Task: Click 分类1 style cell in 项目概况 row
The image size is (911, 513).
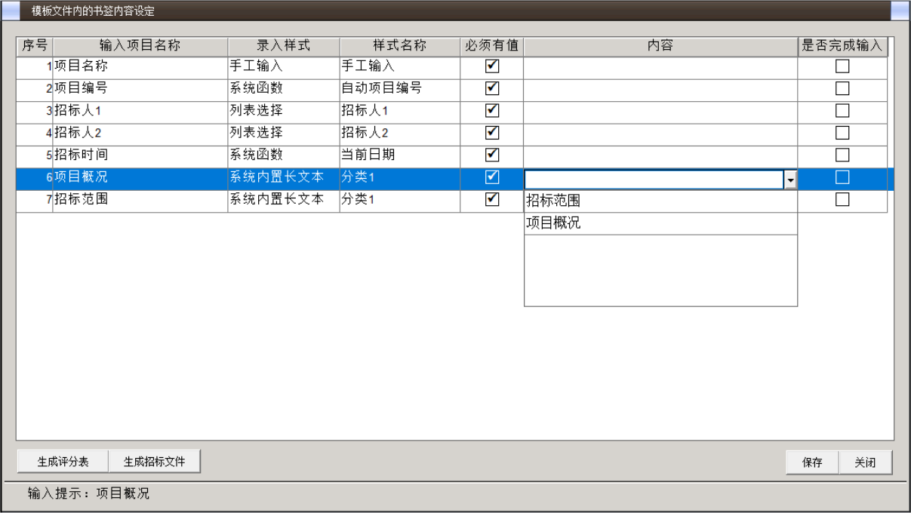Action: point(400,178)
